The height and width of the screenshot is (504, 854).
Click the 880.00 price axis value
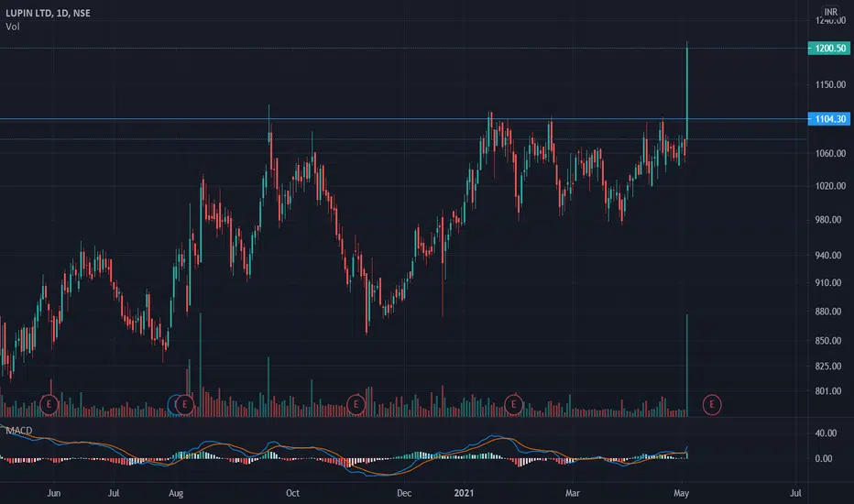pos(830,312)
